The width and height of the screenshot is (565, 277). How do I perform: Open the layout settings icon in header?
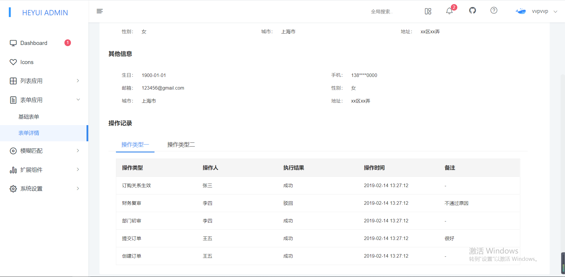pos(428,11)
